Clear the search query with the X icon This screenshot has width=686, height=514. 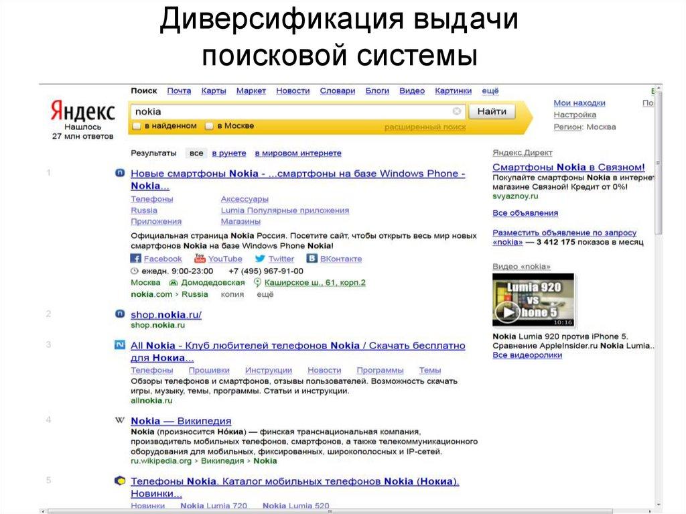click(456, 111)
